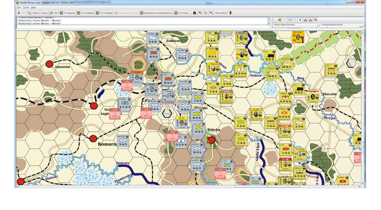
Task: Select the 3 Armee Brudermann counter
Action: [x=168, y=96]
